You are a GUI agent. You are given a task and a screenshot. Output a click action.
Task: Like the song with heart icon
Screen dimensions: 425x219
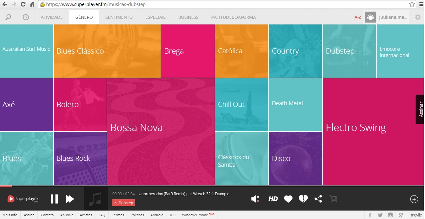coord(288,199)
